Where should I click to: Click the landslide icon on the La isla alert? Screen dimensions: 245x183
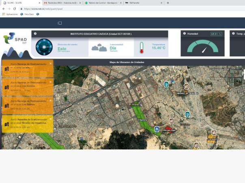[x=6, y=69]
